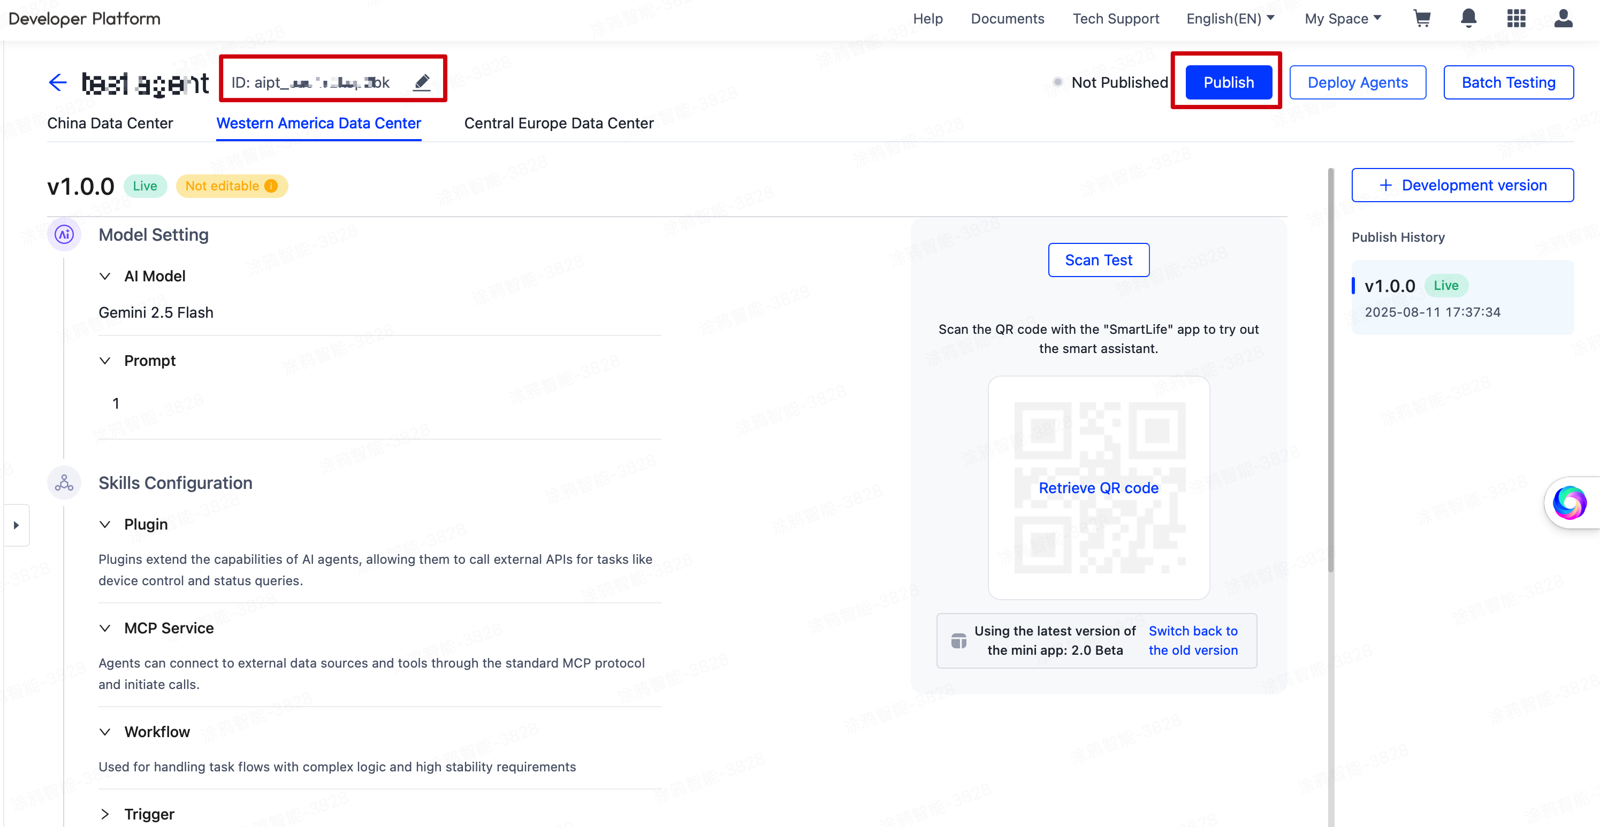1600x827 pixels.
Task: Switch to Central Europe Data Center tab
Action: click(x=558, y=123)
